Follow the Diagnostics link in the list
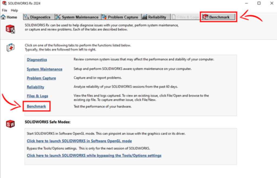This screenshot has width=277, height=178. (37, 60)
